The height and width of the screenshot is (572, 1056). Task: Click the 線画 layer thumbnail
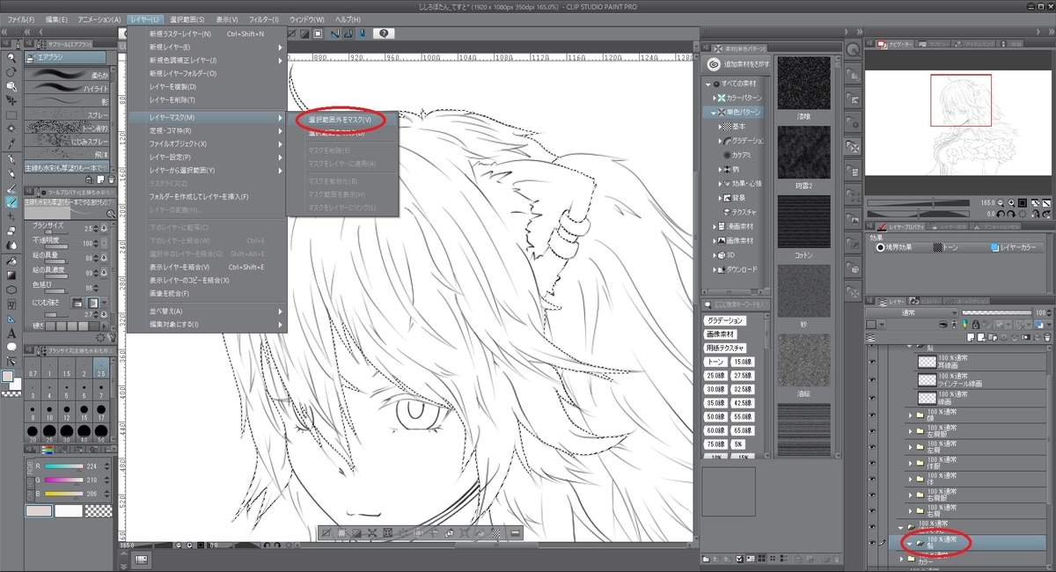(928, 398)
